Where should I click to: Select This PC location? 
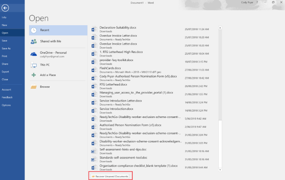[58, 65]
